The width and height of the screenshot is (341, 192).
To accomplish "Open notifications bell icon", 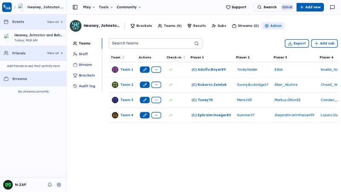I will click(50, 185).
